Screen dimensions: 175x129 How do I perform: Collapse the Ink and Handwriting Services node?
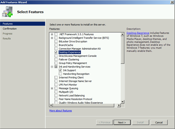point(52,67)
